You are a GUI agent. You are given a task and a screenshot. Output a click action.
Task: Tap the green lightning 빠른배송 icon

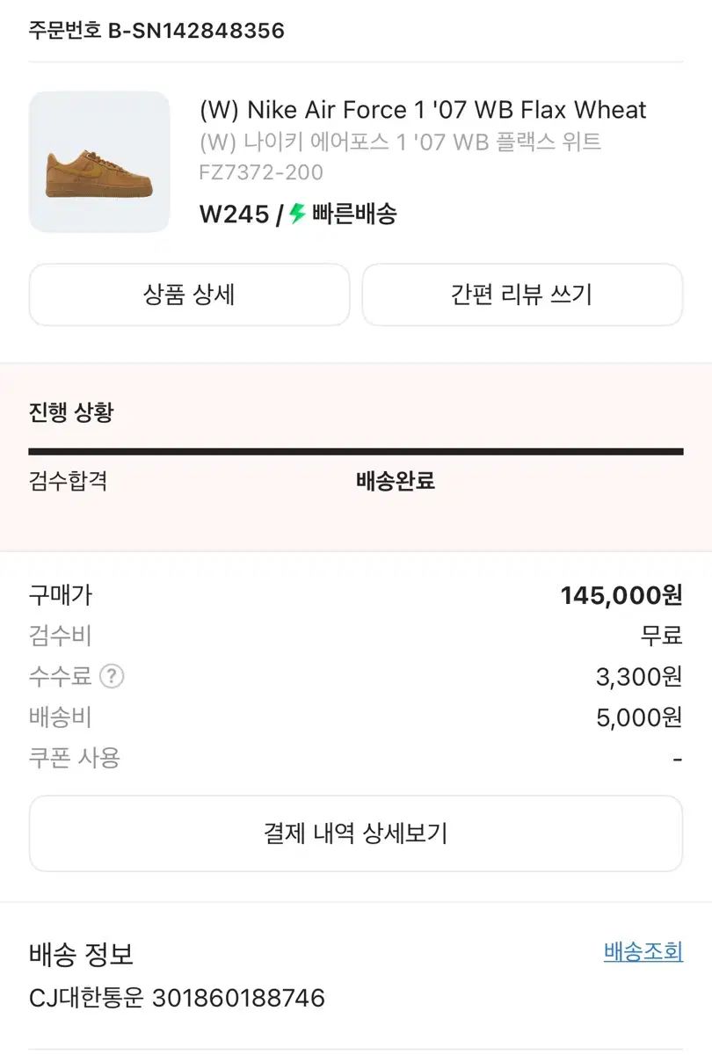tap(297, 214)
